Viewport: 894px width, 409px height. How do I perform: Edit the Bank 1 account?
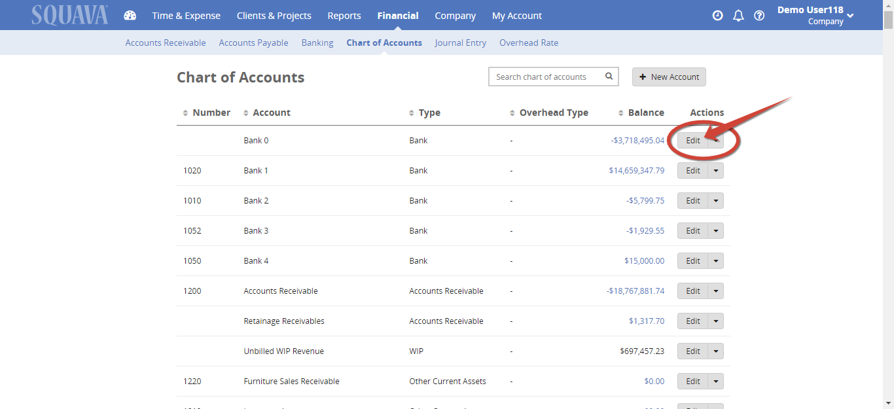[693, 171]
